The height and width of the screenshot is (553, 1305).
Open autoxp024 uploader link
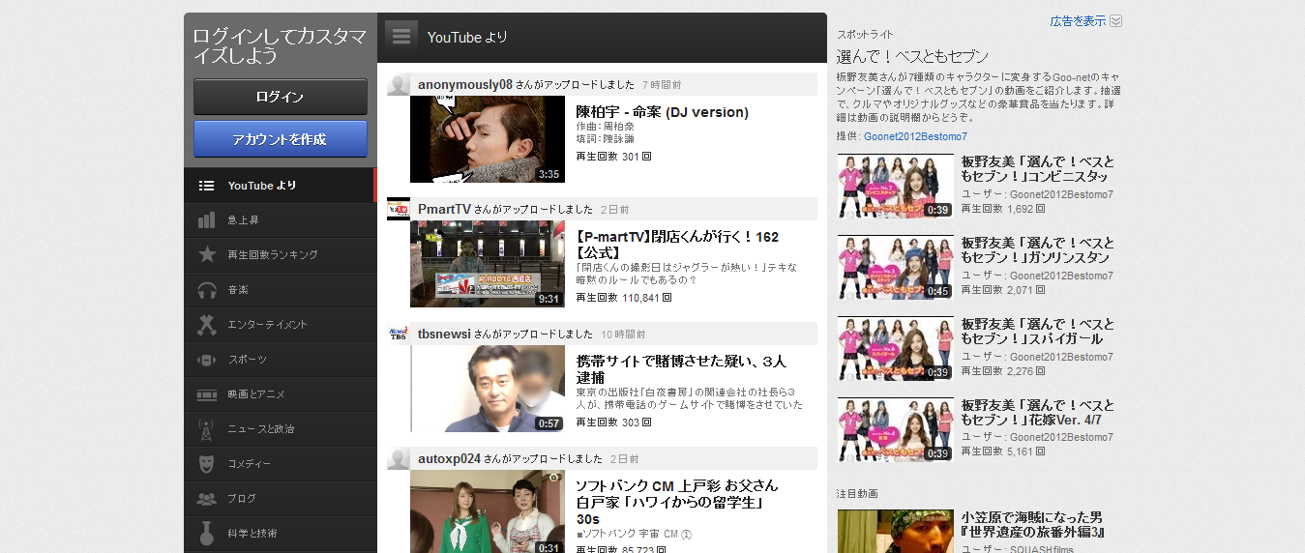click(449, 459)
